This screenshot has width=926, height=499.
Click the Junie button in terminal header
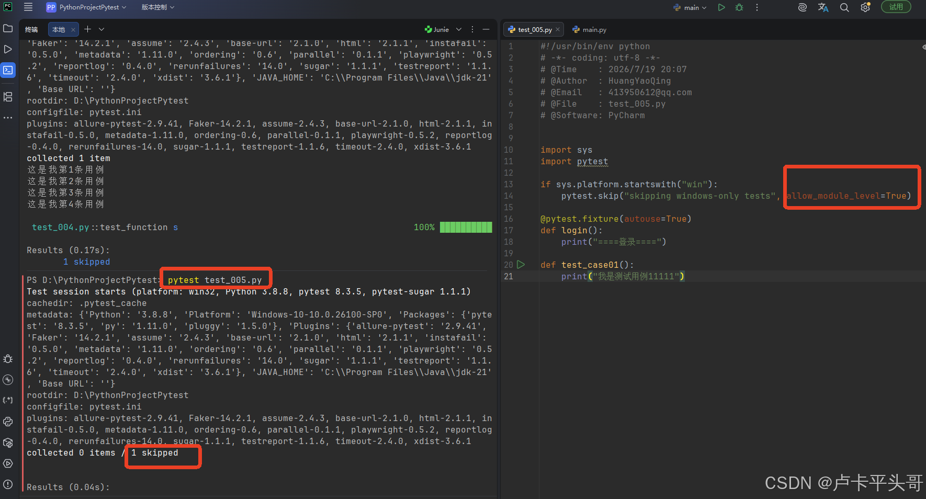[437, 29]
